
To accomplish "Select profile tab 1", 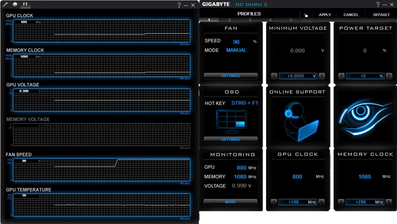I will [209, 20].
